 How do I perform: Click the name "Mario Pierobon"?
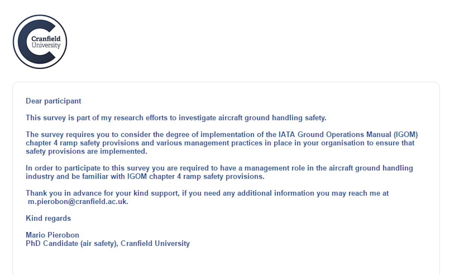tap(52, 235)
